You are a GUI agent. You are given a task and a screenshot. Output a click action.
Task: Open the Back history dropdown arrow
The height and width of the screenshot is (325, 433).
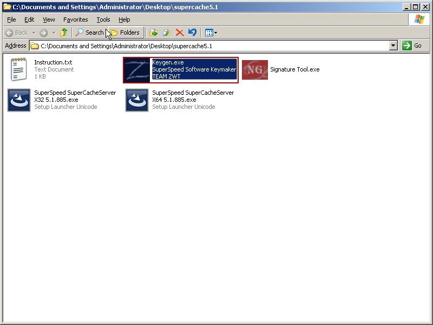click(x=34, y=32)
